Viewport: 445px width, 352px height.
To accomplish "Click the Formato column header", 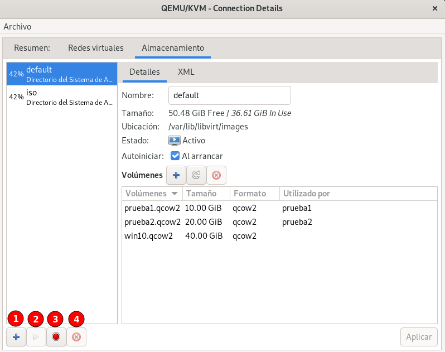I will click(x=255, y=194).
